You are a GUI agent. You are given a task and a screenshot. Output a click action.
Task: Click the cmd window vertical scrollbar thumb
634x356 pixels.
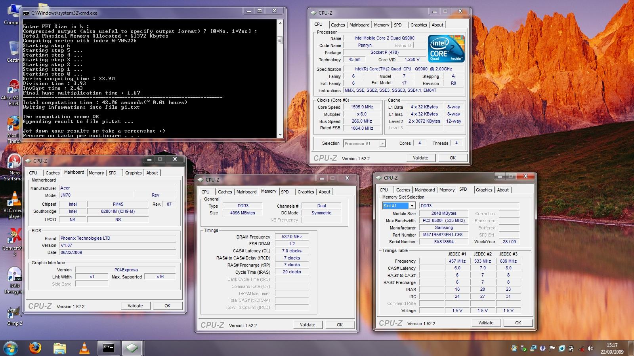point(280,41)
